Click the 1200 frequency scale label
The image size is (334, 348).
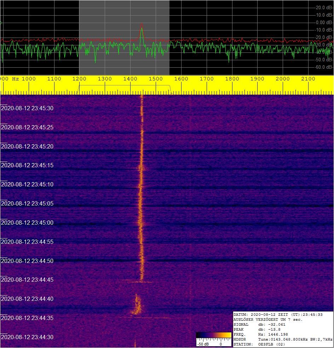pyautogui.click(x=79, y=79)
